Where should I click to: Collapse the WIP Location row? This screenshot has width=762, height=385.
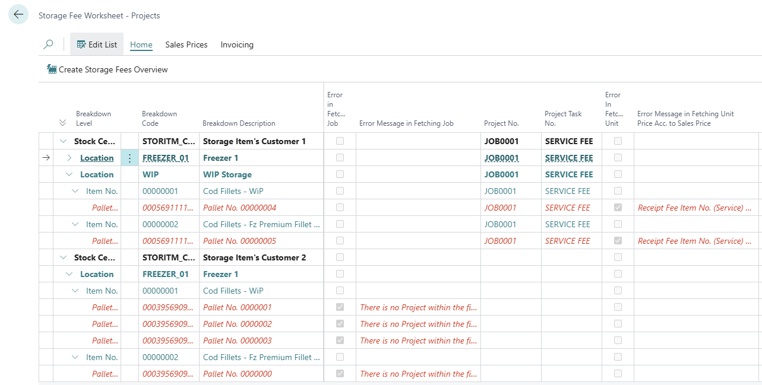[69, 174]
